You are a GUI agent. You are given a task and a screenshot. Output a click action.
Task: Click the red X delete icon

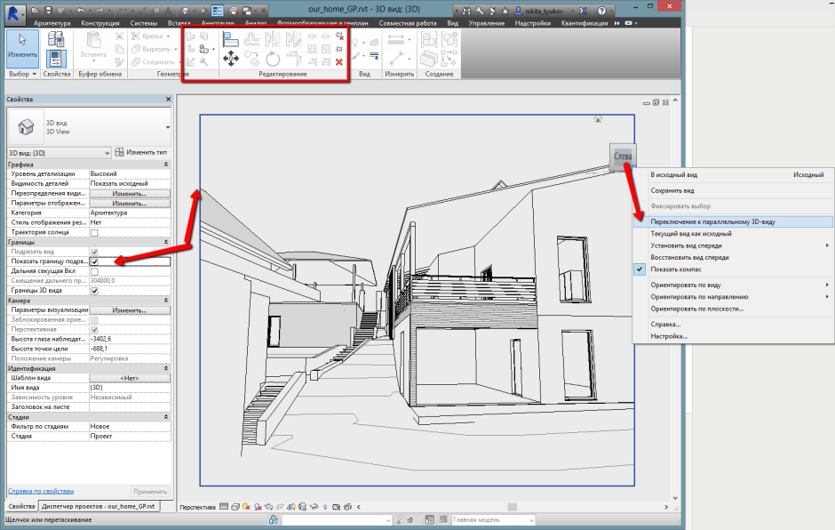pos(339,61)
